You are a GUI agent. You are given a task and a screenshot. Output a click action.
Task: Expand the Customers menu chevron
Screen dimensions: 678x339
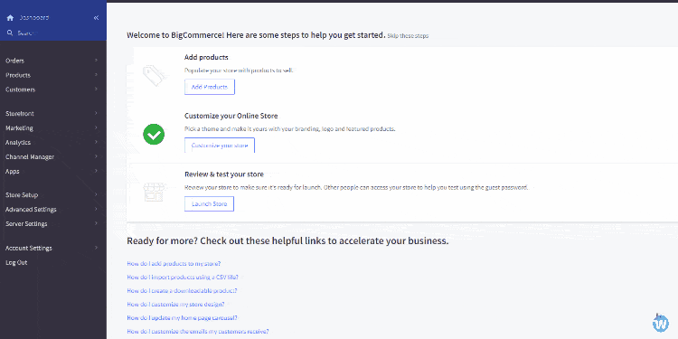(96, 89)
